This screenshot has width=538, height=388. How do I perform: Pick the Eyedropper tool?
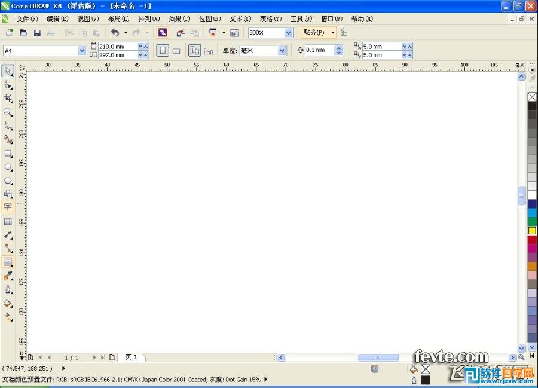(x=8, y=276)
